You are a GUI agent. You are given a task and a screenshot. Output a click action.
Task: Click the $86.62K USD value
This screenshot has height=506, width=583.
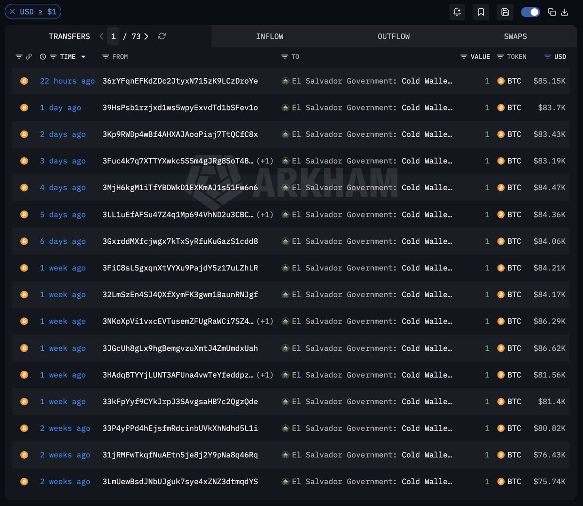tap(549, 348)
